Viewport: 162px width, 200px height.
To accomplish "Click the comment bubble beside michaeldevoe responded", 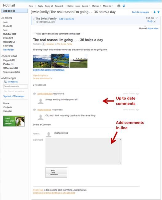I will [34, 110].
